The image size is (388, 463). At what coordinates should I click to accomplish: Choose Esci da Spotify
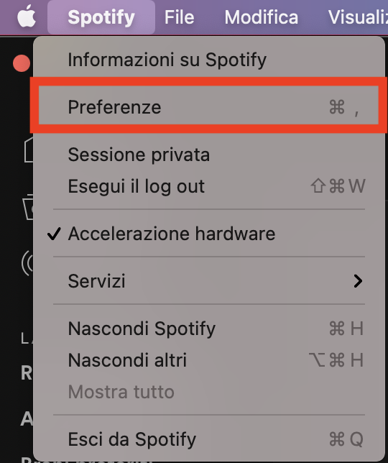point(209,439)
